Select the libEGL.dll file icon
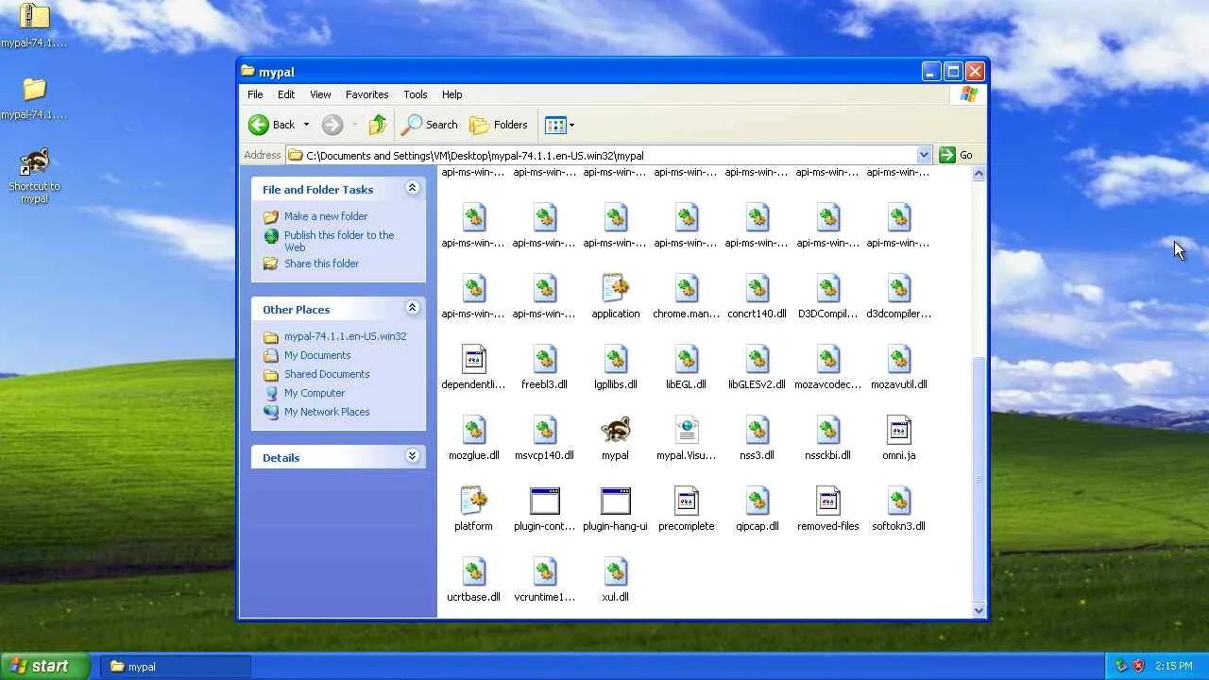This screenshot has height=680, width=1209. [686, 360]
